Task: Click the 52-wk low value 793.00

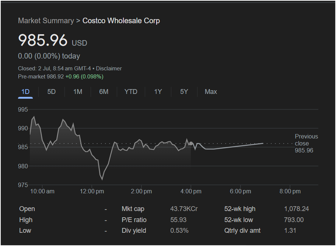Action: (x=294, y=220)
